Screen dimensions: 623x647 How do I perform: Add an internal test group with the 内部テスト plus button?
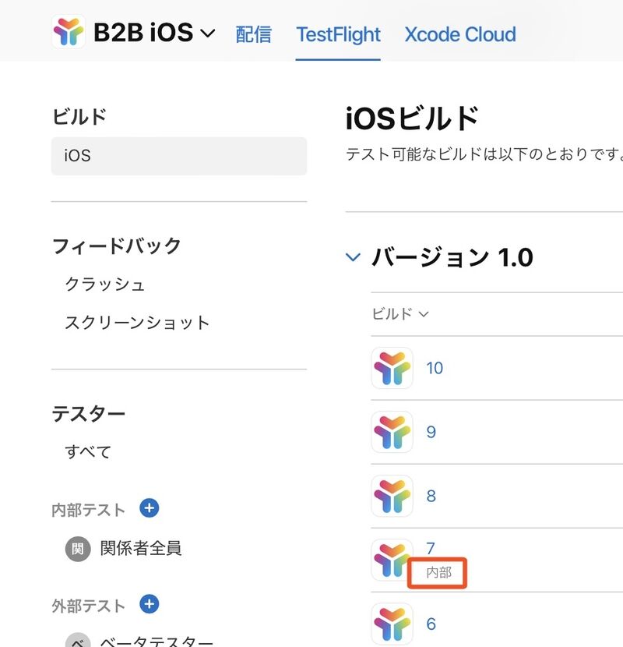[x=150, y=508]
